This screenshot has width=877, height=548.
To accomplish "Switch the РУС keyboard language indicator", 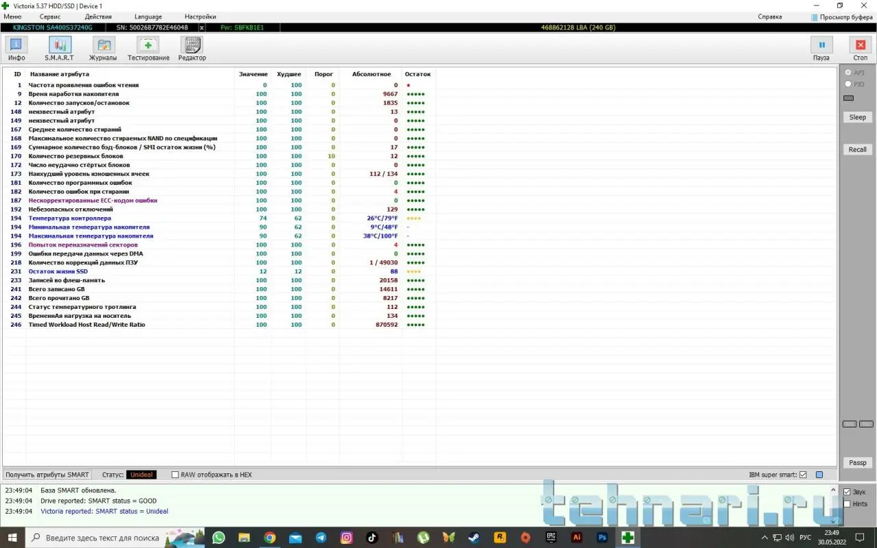I will point(806,538).
